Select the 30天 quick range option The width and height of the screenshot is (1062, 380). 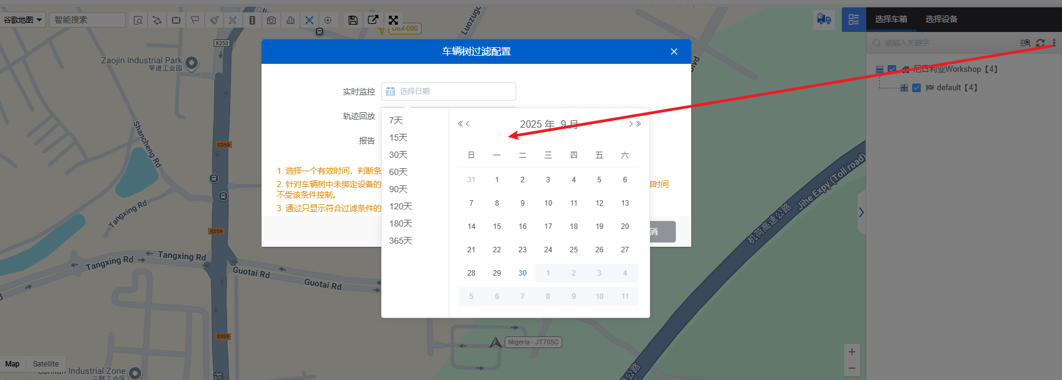click(x=398, y=155)
